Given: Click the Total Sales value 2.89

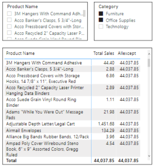Looking at the screenshot, I should (x=110, y=87).
